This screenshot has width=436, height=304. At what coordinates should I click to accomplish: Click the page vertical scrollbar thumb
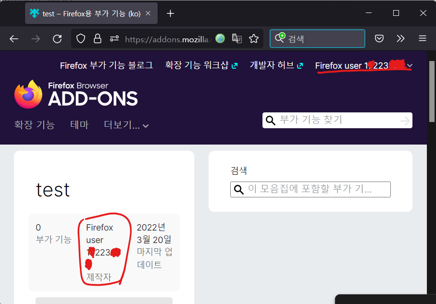point(432,91)
